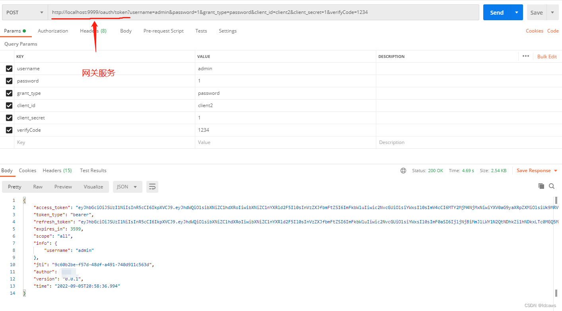
Task: Uncheck the grant_type parameter checkbox
Action: point(9,93)
